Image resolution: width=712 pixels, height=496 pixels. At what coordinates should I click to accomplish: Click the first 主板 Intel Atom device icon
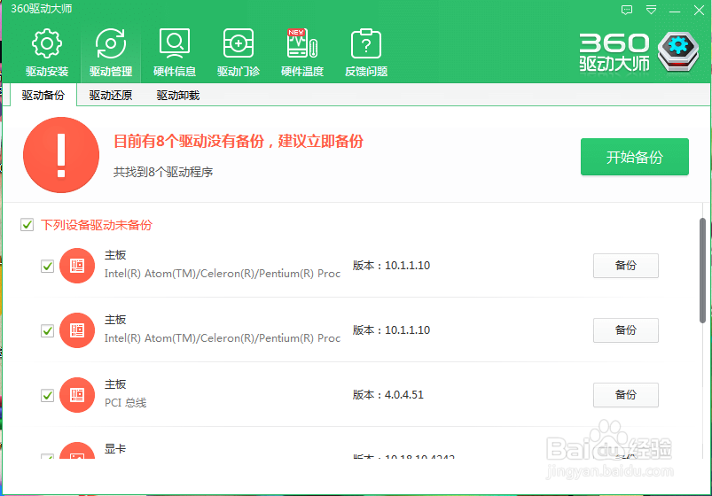click(x=77, y=266)
